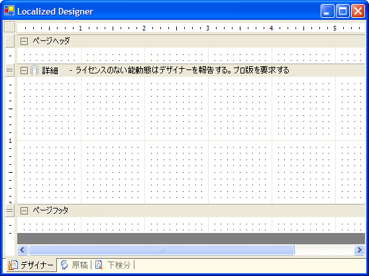Image resolution: width=369 pixels, height=276 pixels.
Task: Maximize the Localized Designer window
Action: [x=343, y=11]
